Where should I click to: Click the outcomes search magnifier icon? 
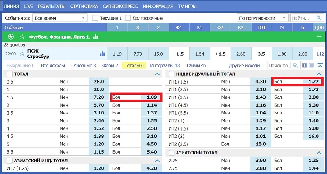pos(295,65)
